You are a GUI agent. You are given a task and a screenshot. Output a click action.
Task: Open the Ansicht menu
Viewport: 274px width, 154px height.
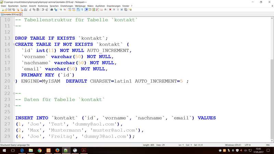click(33, 6)
